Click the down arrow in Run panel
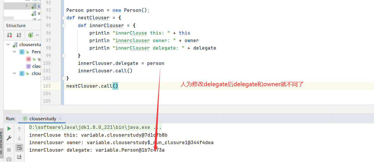The height and width of the screenshot is (162, 374). (19, 138)
